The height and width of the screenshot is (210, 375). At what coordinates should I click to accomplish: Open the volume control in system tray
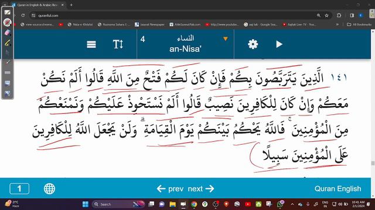[340, 204]
